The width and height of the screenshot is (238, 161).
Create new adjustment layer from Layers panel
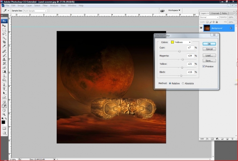[x=217, y=139]
